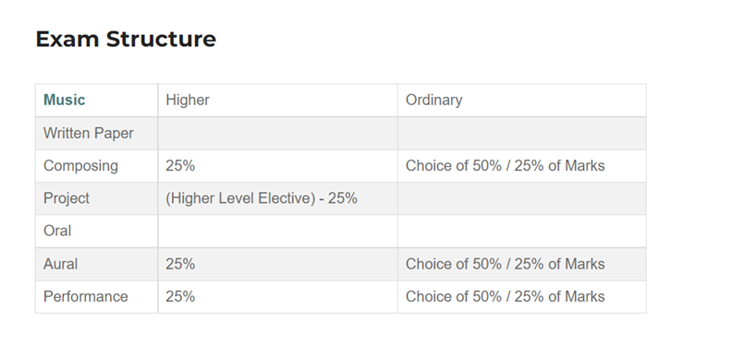The image size is (743, 346).
Task: Select the Higher Level Elective 25% cell
Action: tap(277, 198)
